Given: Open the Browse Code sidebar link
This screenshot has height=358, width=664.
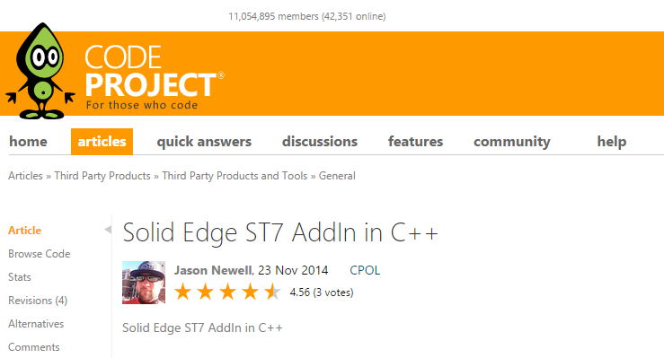Looking at the screenshot, I should [40, 254].
